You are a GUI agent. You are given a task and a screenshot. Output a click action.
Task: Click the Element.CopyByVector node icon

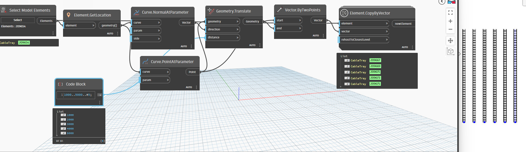[x=344, y=13]
